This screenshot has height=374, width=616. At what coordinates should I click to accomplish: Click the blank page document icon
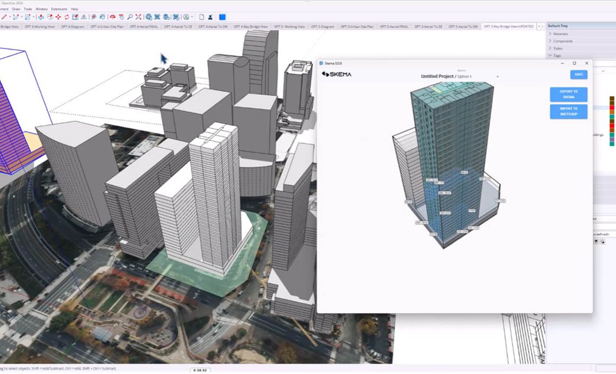pyautogui.click(x=201, y=17)
